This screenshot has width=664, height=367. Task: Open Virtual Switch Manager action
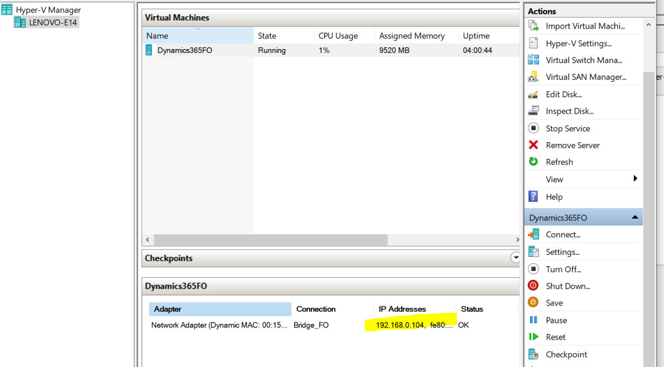tap(584, 60)
